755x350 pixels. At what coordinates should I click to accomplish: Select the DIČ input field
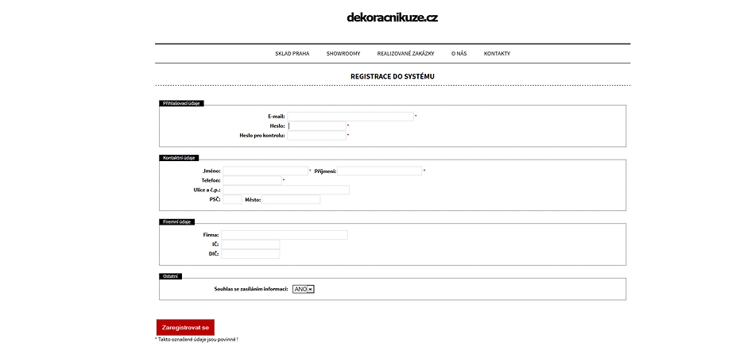(250, 254)
